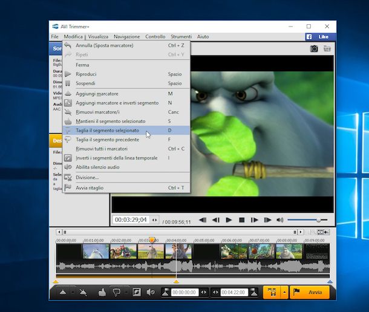369x312 pixels.
Task: Expand the cut segment options arrow
Action: coord(126,293)
